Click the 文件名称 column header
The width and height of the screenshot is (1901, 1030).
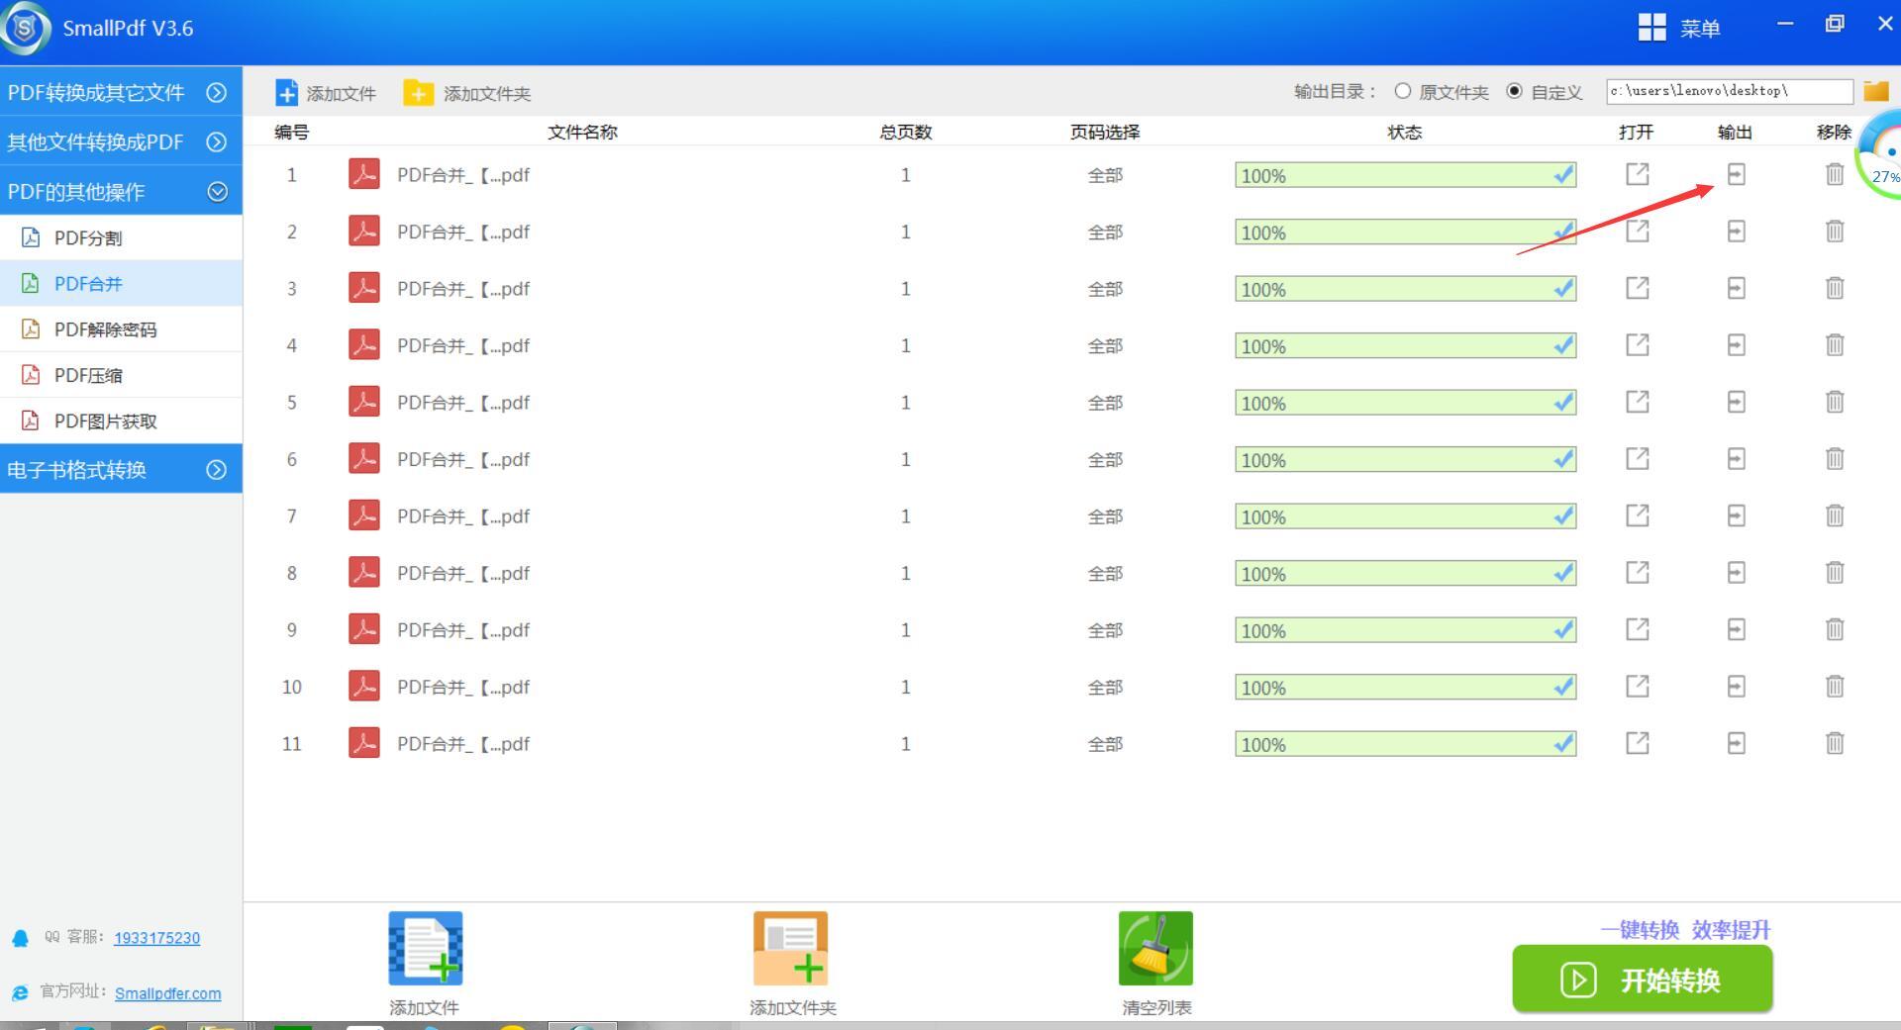[582, 132]
